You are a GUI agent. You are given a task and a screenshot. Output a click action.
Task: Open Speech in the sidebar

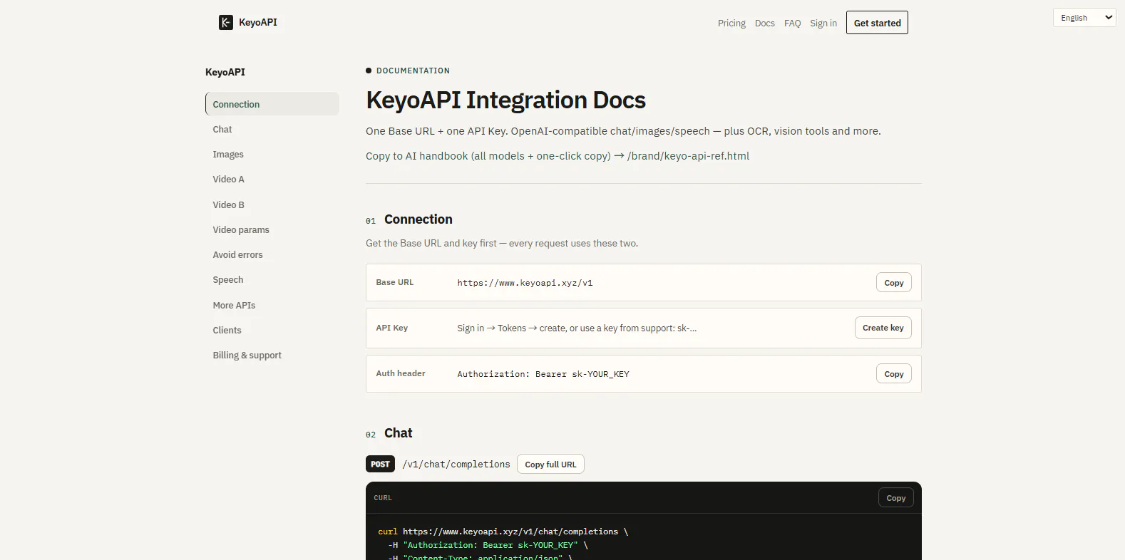[x=272, y=280]
